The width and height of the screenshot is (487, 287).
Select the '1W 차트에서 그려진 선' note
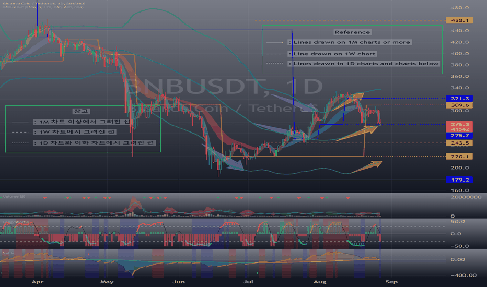pyautogui.click(x=75, y=132)
